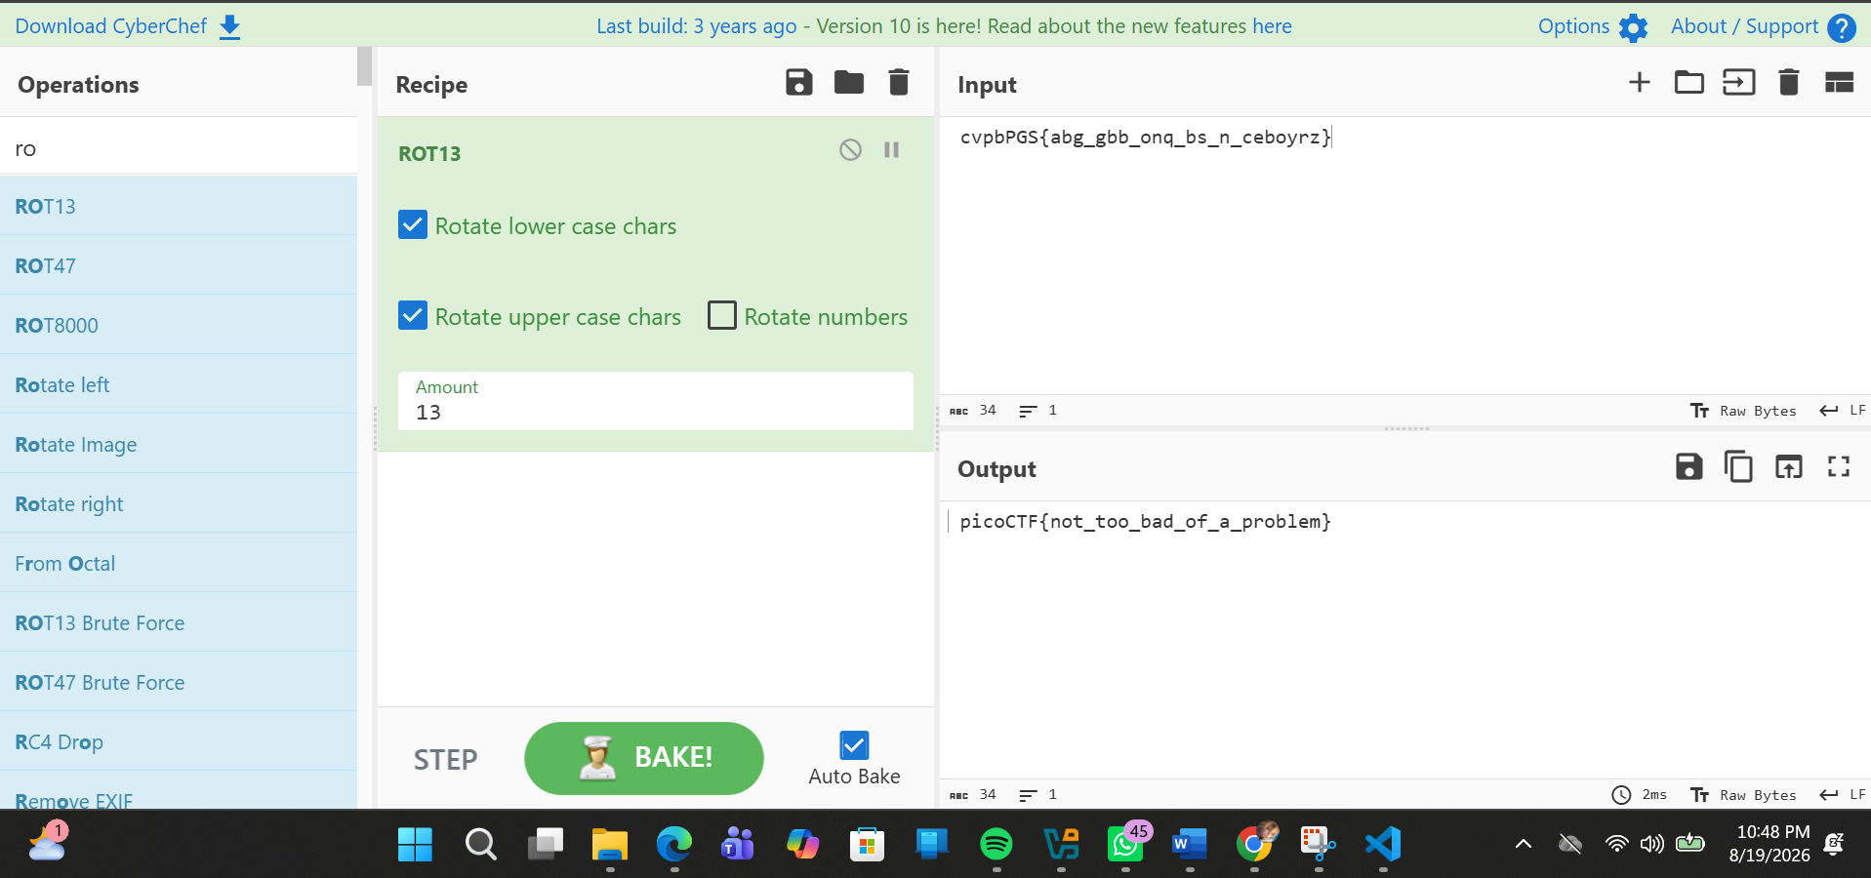Select ROT13 Brute Force operation
The height and width of the screenshot is (878, 1871).
coord(179,622)
